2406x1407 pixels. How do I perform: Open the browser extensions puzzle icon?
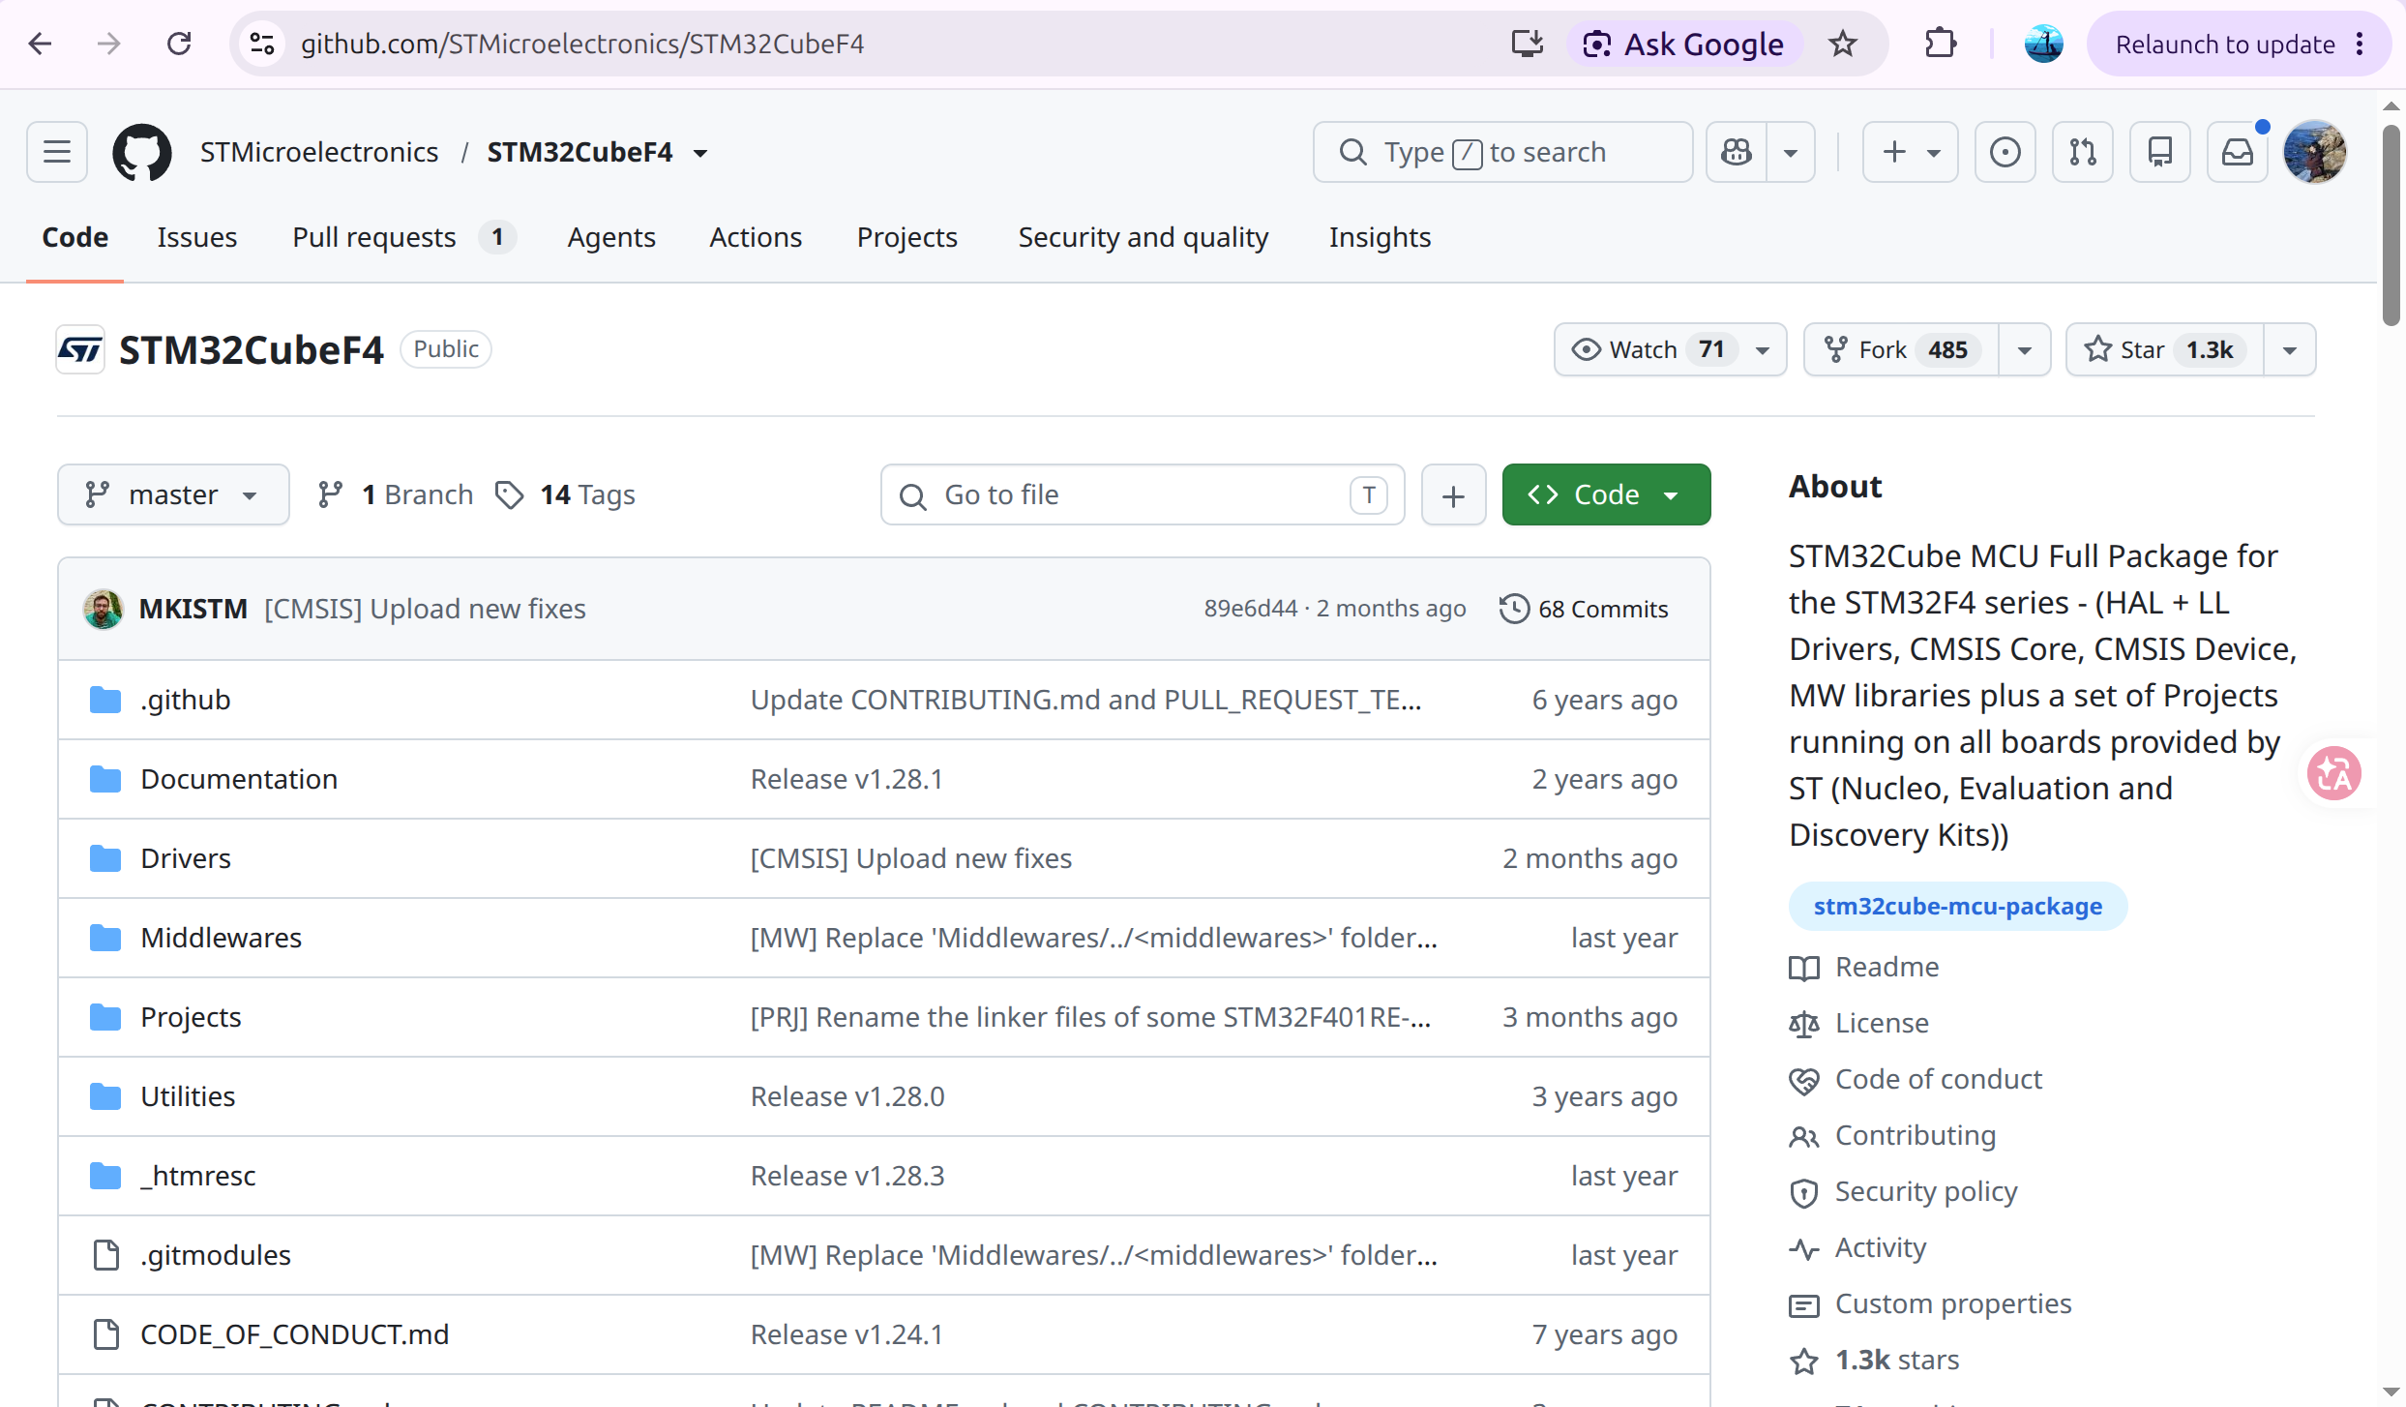[1941, 44]
